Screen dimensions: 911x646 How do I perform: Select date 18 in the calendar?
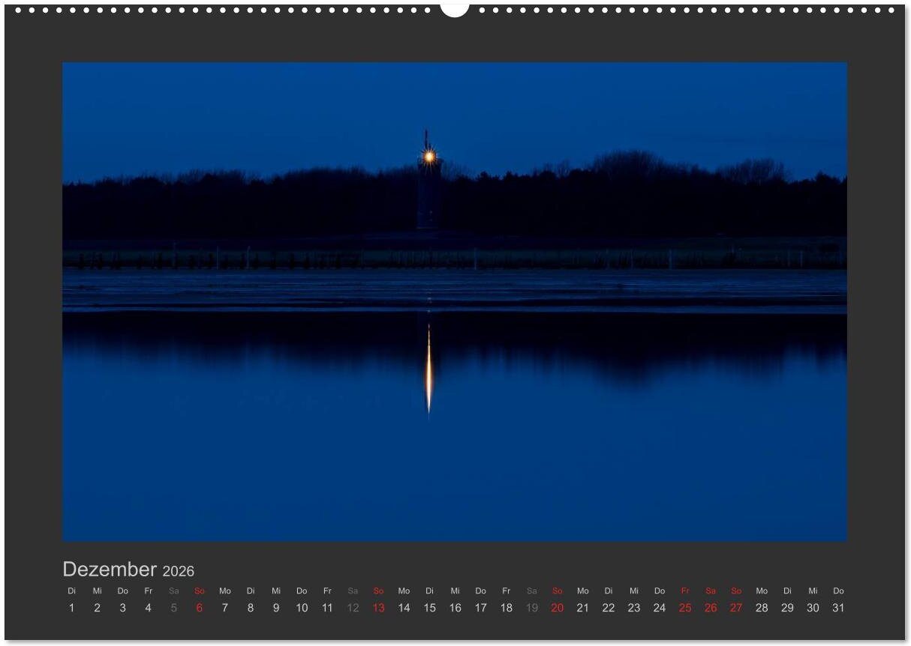pos(507,608)
